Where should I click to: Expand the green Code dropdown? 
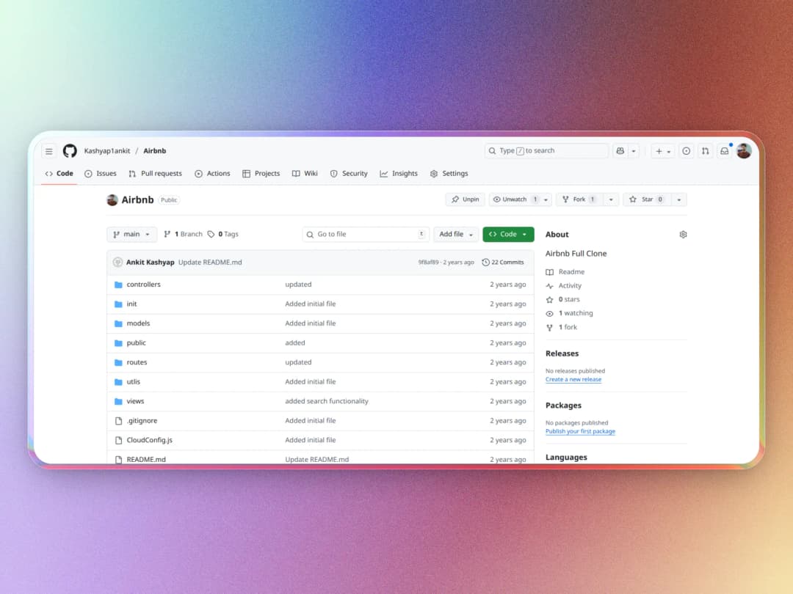coord(508,235)
